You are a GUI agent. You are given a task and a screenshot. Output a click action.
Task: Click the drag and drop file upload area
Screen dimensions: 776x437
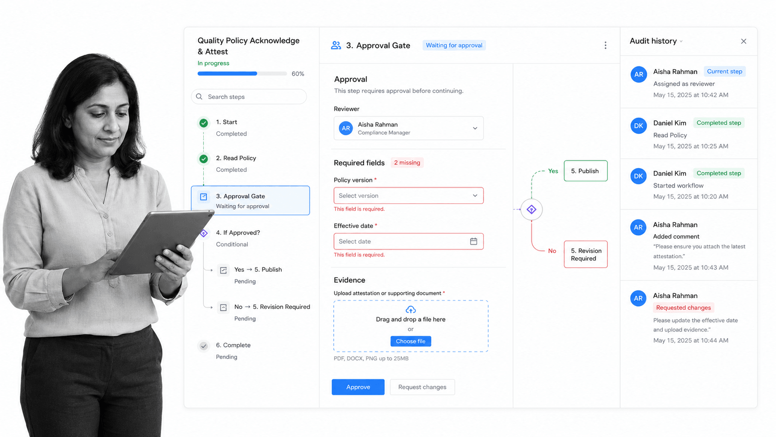[411, 326]
